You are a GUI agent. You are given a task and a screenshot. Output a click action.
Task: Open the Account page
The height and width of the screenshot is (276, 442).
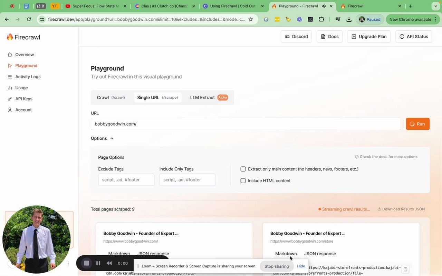23,110
